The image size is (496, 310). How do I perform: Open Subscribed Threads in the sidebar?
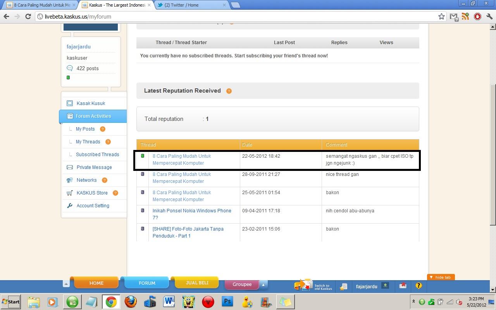pos(97,155)
